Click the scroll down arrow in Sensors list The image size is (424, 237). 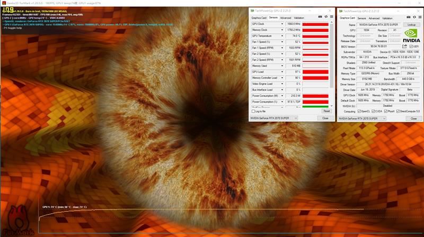pyautogui.click(x=332, y=106)
